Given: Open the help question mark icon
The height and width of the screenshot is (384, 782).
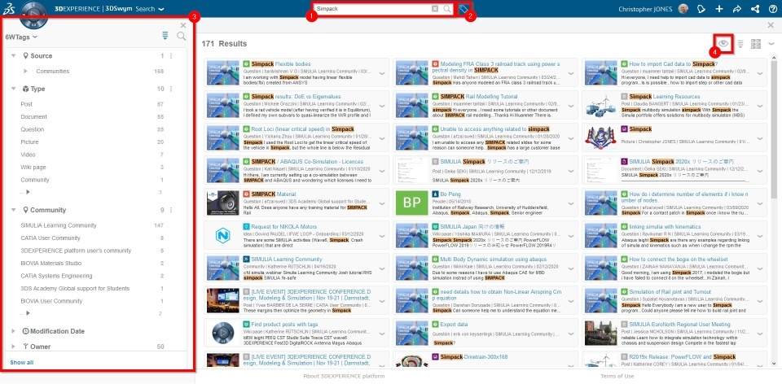Looking at the screenshot, I should [772, 9].
